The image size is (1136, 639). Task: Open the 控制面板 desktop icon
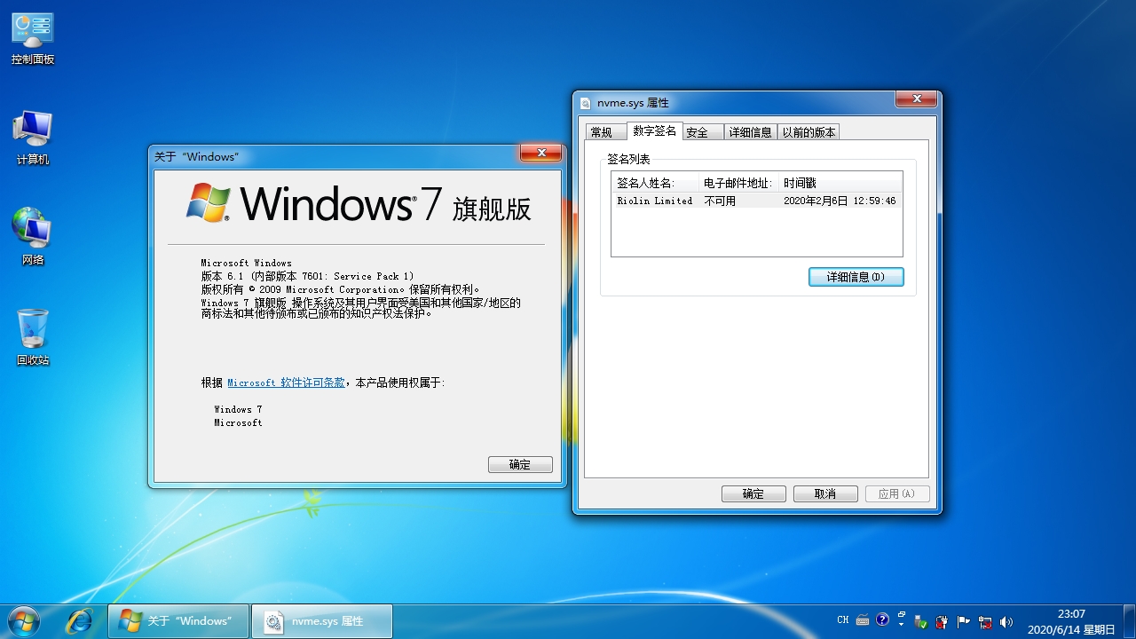(x=33, y=39)
